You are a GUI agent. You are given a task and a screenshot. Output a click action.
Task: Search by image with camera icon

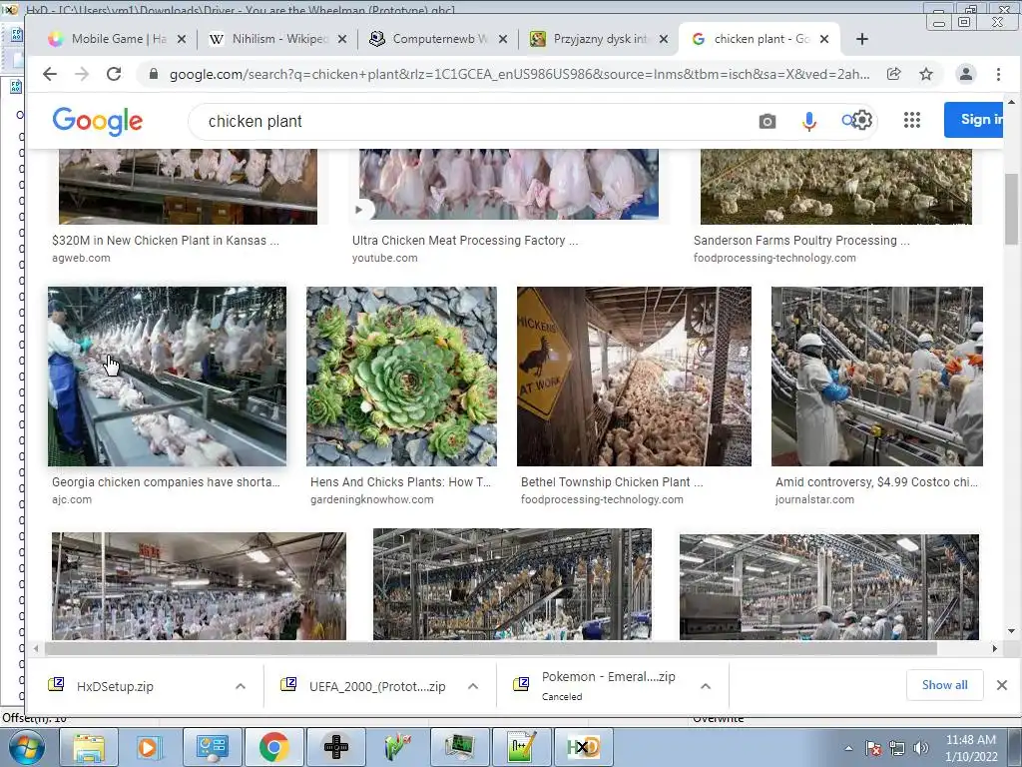point(767,121)
